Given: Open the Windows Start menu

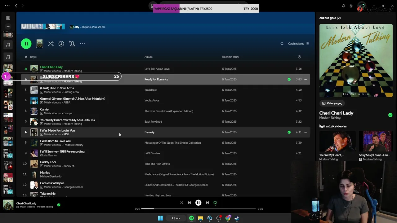Looking at the screenshot, I should [x=160, y=218].
